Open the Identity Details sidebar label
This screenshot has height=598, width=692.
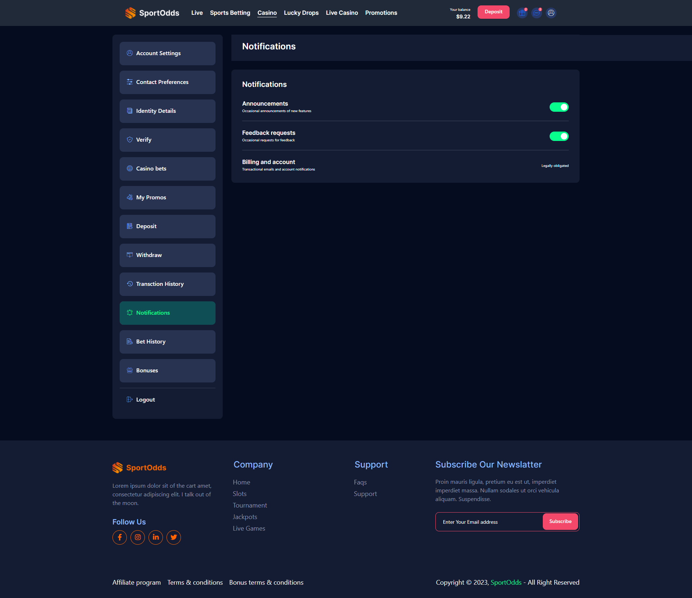(156, 111)
